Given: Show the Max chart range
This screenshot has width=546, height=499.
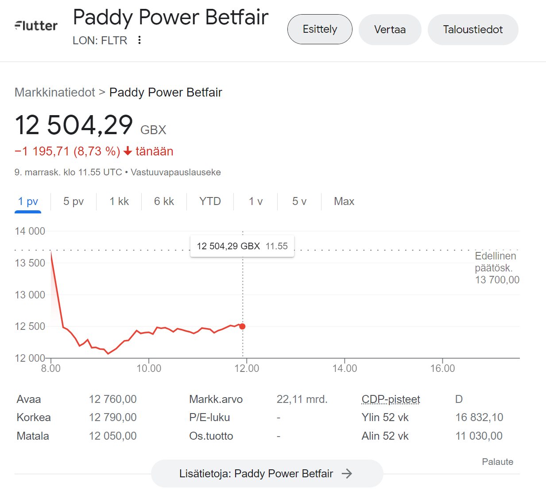Looking at the screenshot, I should coord(344,201).
